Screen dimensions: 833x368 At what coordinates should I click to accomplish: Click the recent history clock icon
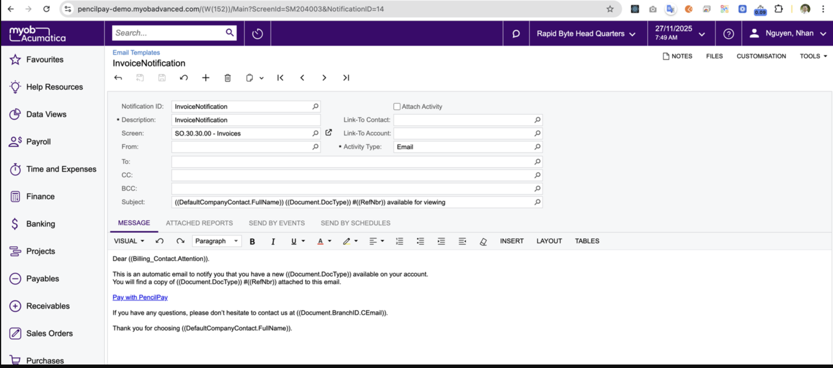257,34
